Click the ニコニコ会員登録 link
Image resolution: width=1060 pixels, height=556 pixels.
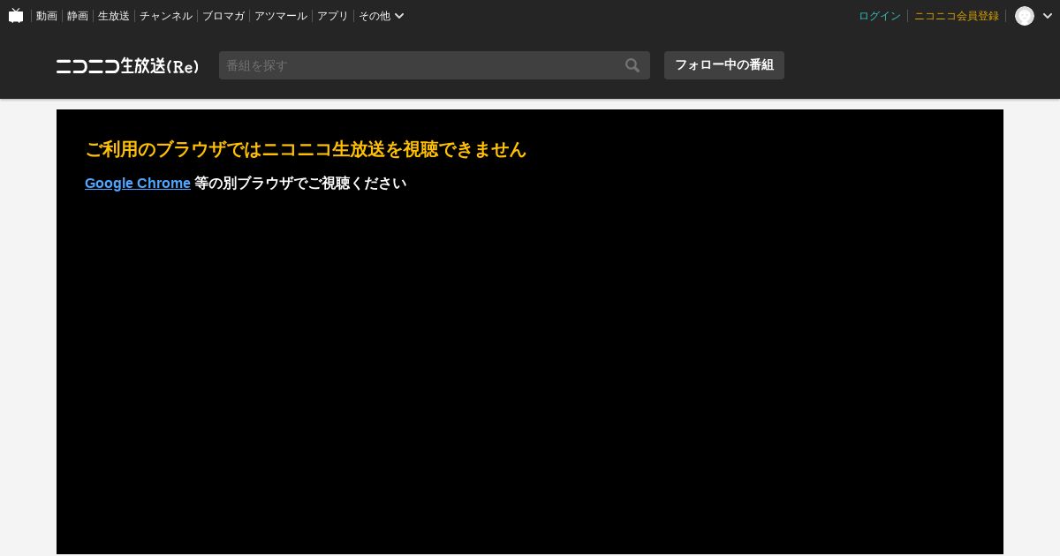[x=957, y=16]
